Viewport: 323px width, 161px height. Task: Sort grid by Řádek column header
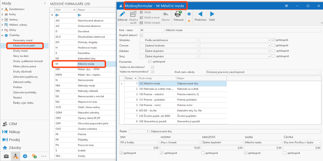[131, 78]
